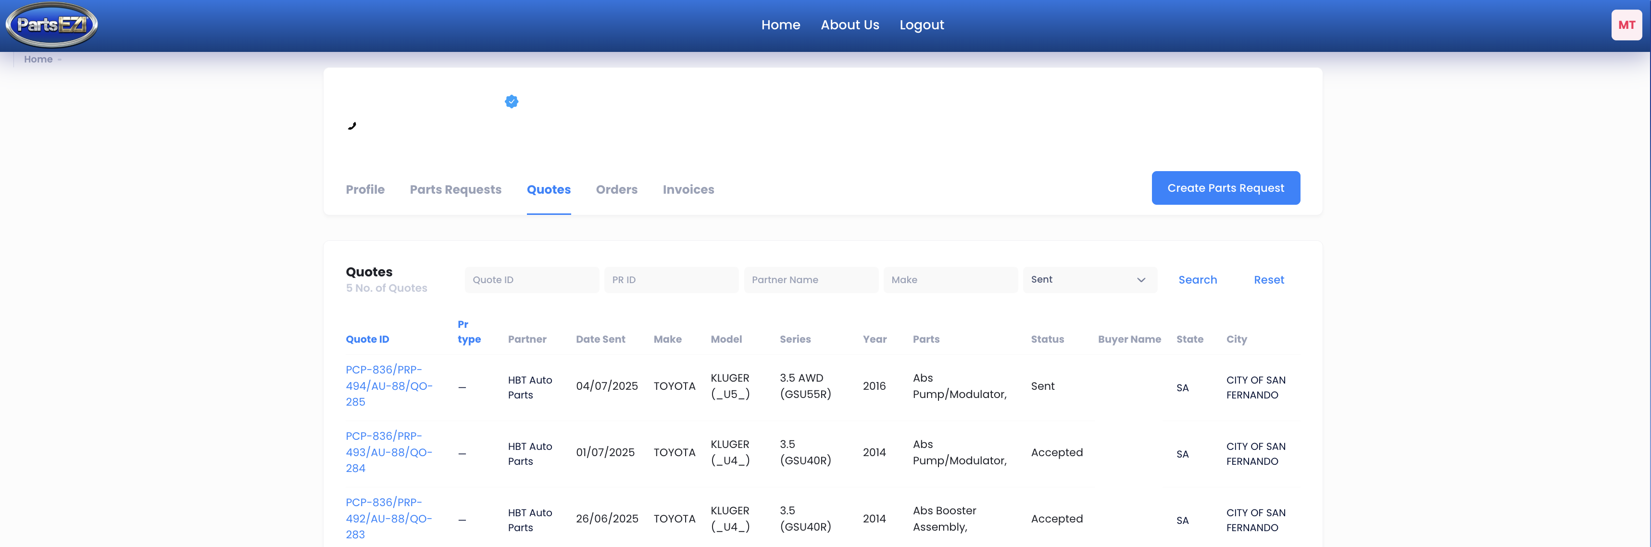The image size is (1651, 547).
Task: Select the Profile tab
Action: 365,189
